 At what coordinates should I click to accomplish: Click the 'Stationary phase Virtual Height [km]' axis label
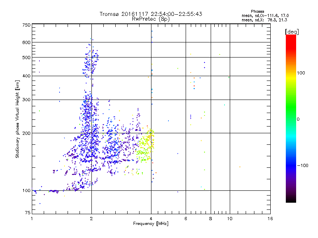(17, 119)
